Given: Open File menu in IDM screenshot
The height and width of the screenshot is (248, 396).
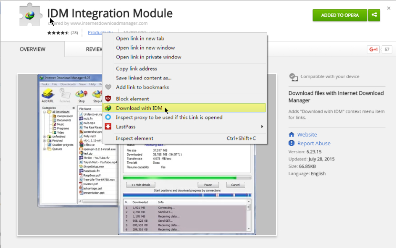Looking at the screenshot, I should [x=54, y=84].
